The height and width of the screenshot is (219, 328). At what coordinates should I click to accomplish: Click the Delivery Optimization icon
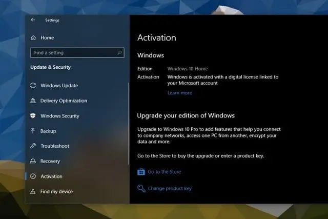coord(33,101)
